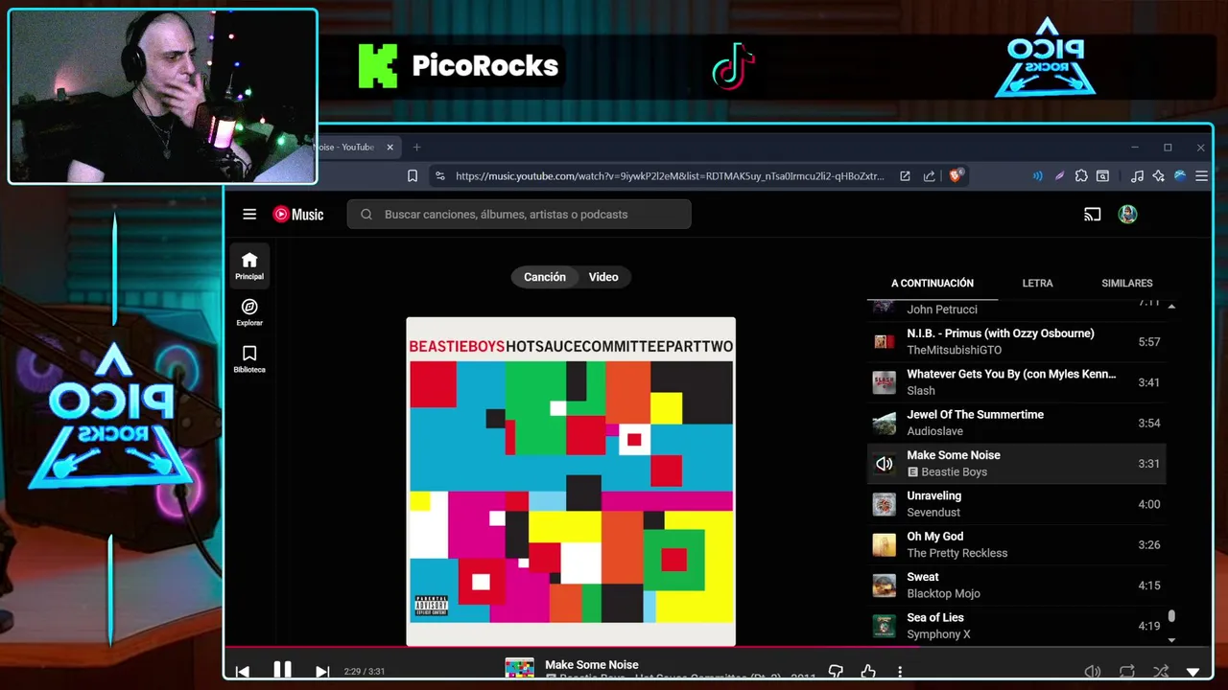Image resolution: width=1228 pixels, height=690 pixels.
Task: Skip to the next track
Action: tap(322, 672)
